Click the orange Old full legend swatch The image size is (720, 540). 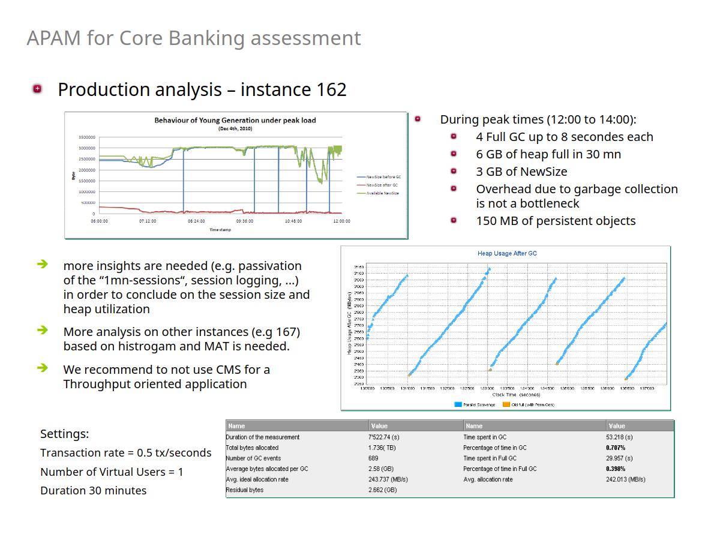click(x=506, y=405)
